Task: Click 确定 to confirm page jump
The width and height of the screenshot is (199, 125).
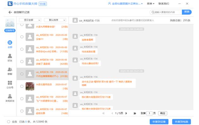Action: [163, 113]
